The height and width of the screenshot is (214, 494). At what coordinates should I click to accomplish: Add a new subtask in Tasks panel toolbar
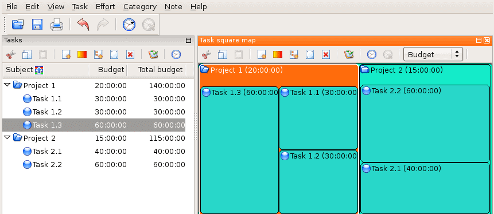[98, 55]
